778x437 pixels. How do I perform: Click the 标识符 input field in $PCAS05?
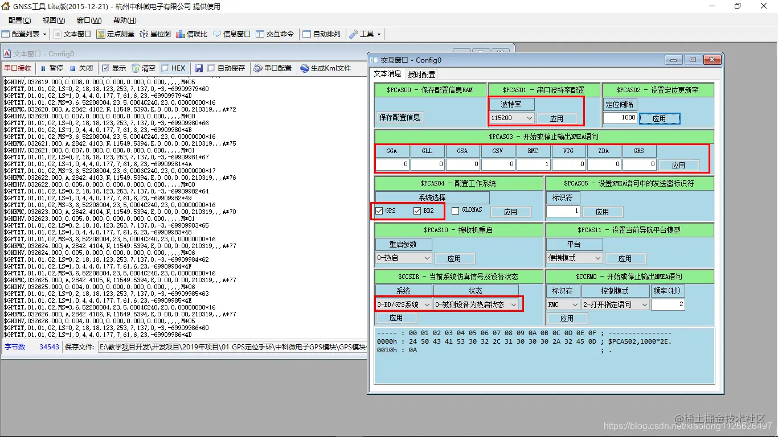[x=563, y=211]
